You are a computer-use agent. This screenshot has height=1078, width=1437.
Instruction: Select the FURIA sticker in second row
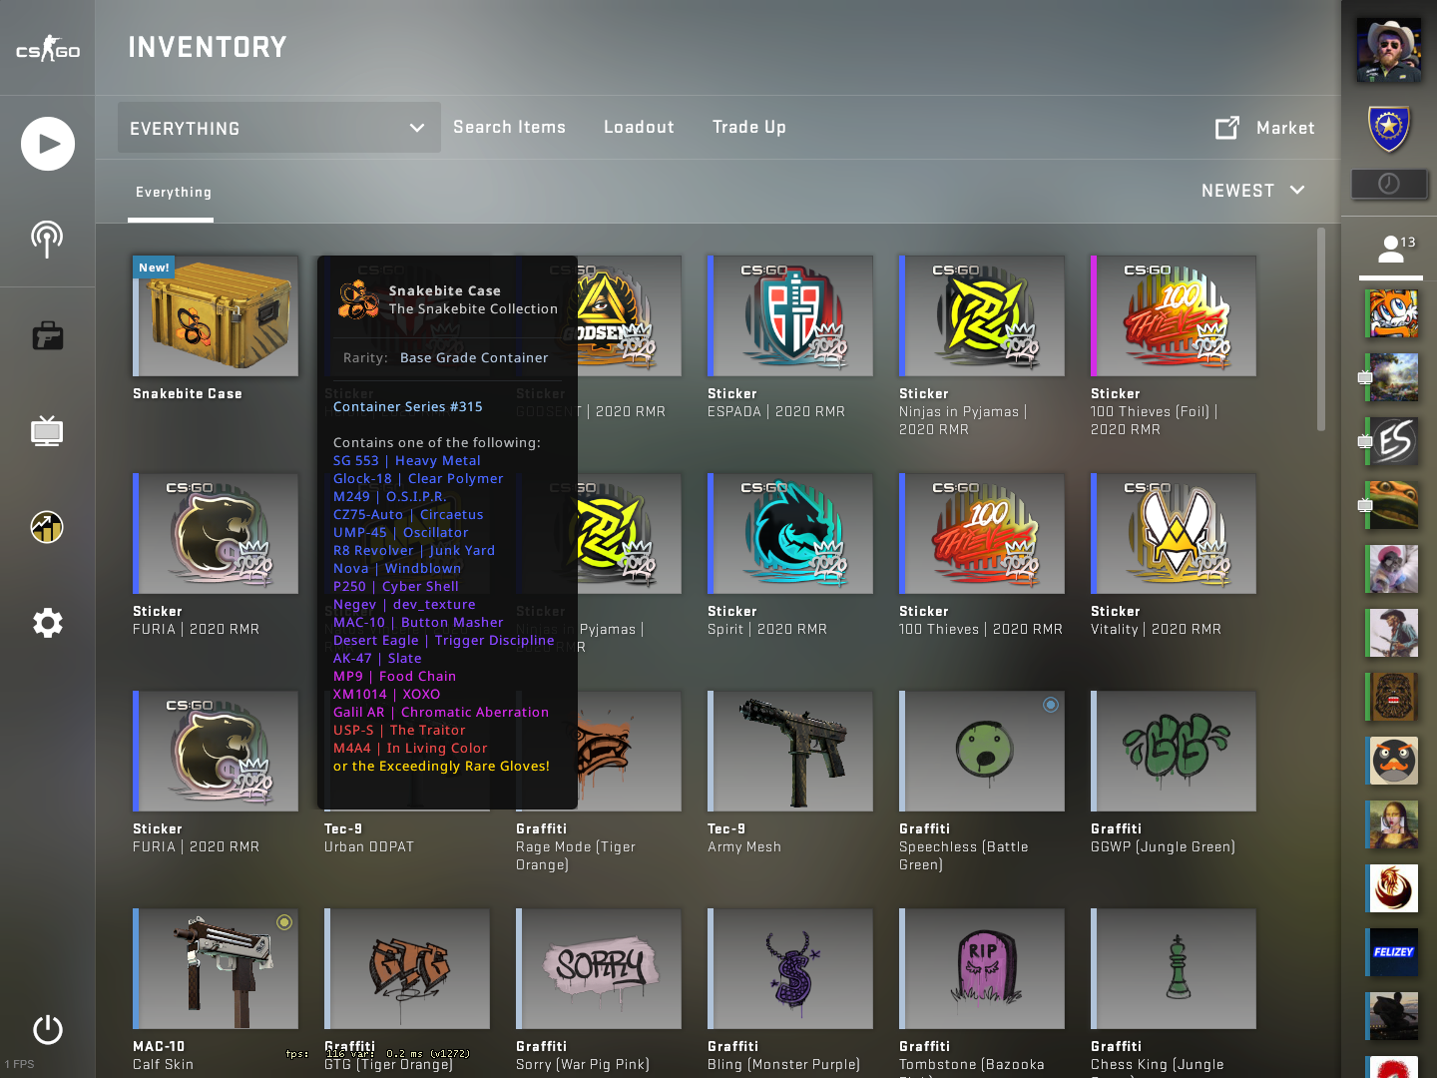tap(216, 534)
